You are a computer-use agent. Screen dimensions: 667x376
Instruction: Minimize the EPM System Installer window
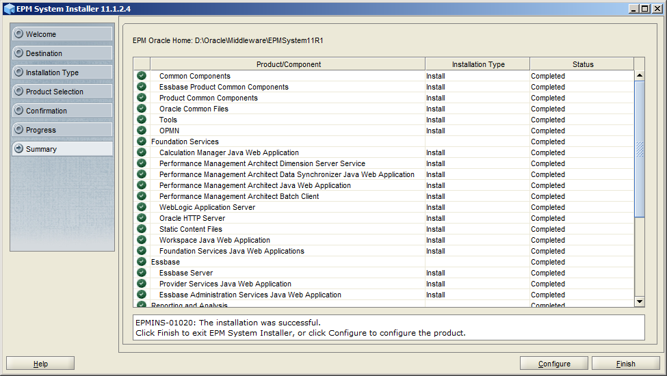(633, 8)
